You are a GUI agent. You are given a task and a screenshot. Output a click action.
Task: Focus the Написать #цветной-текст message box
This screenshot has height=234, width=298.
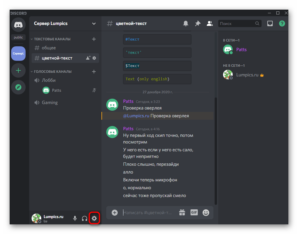pos(148,213)
